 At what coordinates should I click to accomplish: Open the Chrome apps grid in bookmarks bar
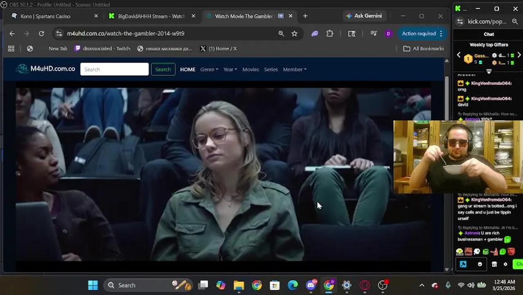[x=11, y=48]
